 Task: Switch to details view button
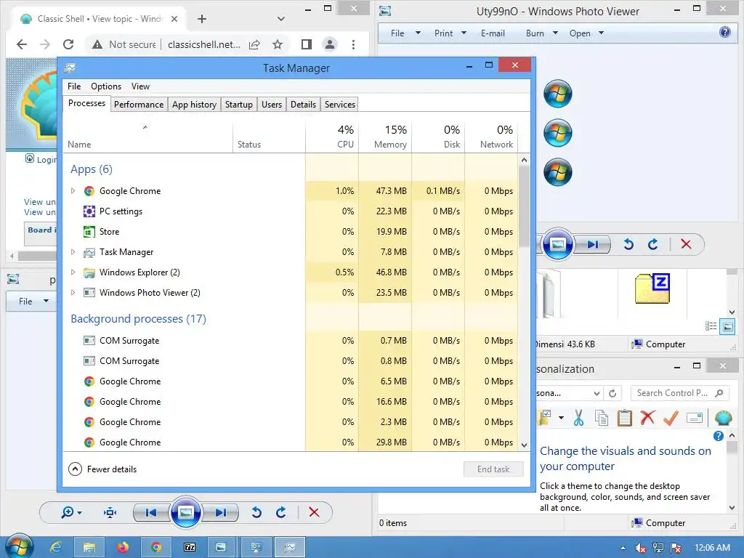711,326
